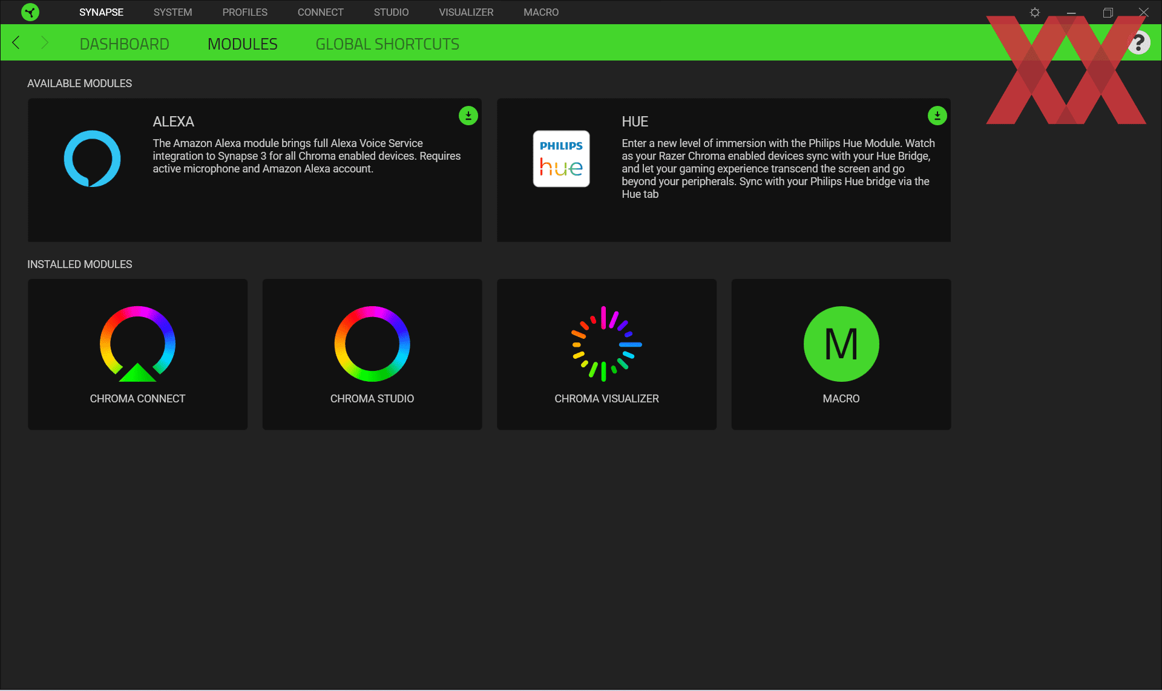This screenshot has height=691, width=1162.
Task: Select the Modules sub-tab
Action: tap(242, 44)
